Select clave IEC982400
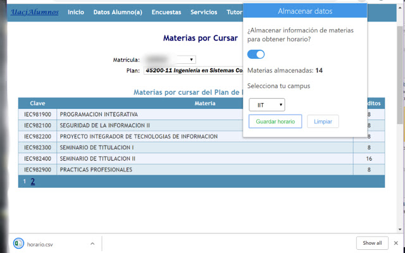This screenshot has width=405, height=253. 37,159
